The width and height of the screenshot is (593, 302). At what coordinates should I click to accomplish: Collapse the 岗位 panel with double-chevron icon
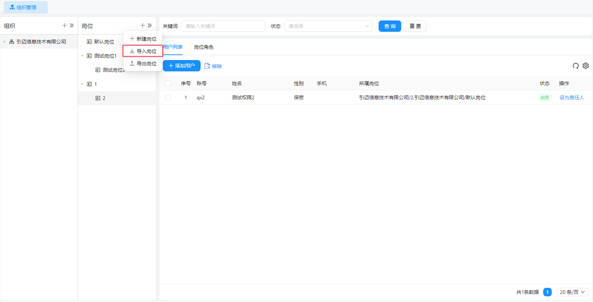[150, 26]
